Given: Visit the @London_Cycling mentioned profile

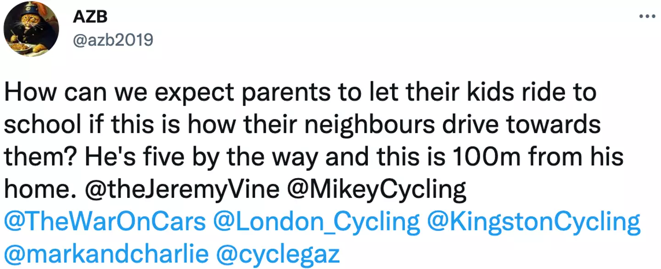Looking at the screenshot, I should 316,223.
